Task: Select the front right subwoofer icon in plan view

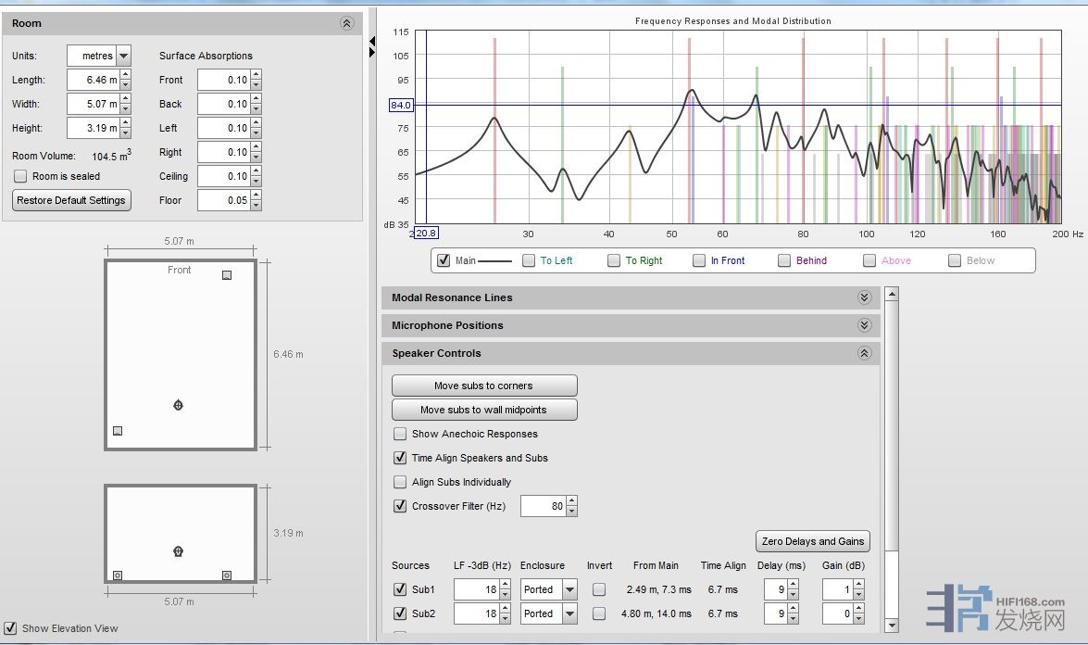Action: pyautogui.click(x=227, y=275)
